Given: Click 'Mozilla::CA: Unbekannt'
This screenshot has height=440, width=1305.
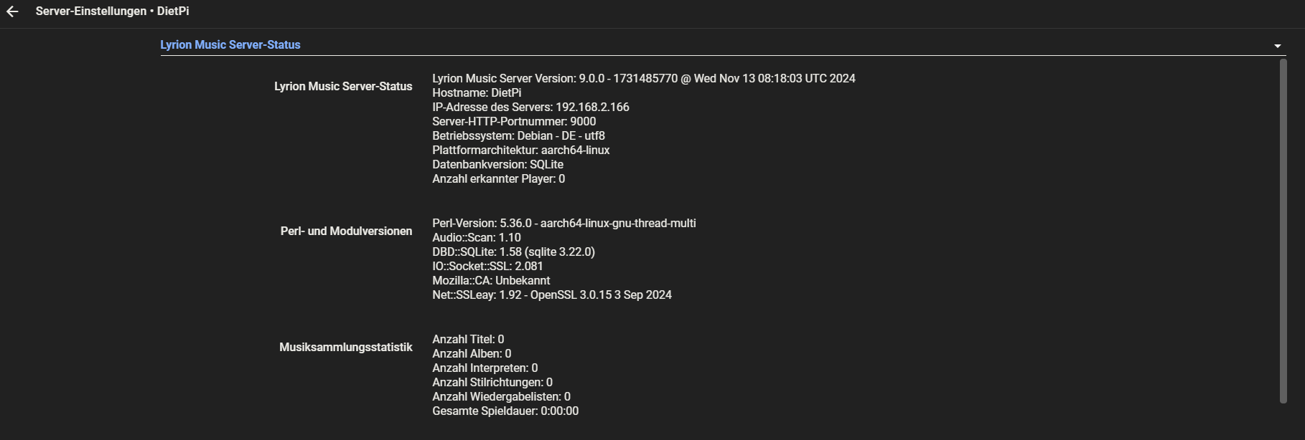Looking at the screenshot, I should click(491, 281).
